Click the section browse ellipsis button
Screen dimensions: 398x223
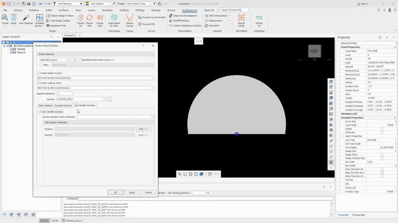point(109,99)
